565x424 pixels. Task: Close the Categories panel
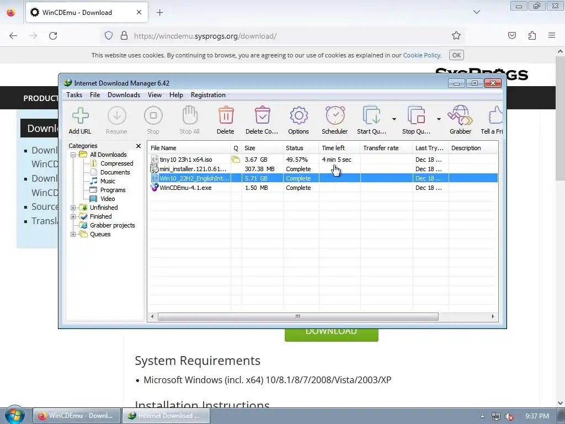(x=138, y=146)
